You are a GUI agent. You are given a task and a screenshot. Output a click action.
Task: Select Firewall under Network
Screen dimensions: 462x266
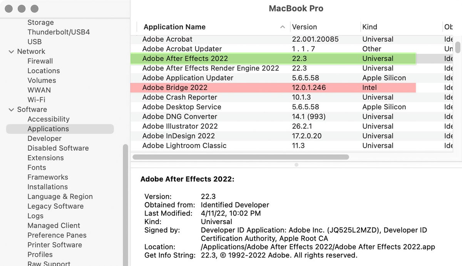click(x=40, y=61)
